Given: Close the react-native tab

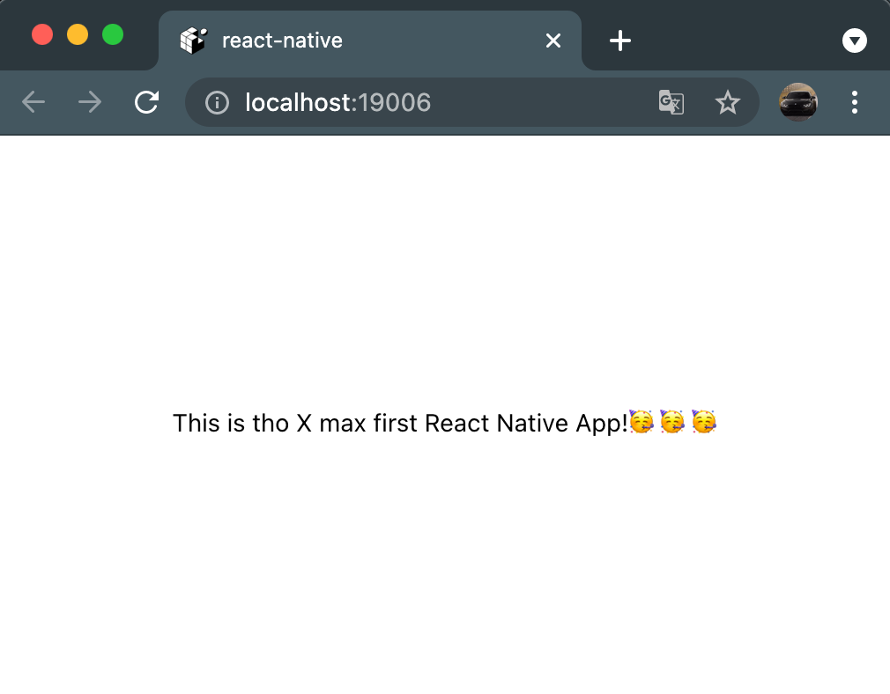Looking at the screenshot, I should 553,40.
